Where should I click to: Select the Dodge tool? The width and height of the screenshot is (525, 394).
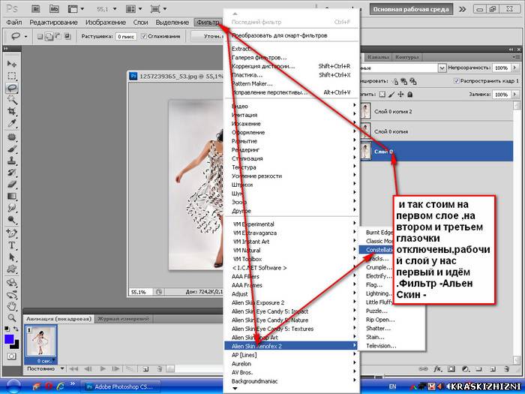pos(12,220)
